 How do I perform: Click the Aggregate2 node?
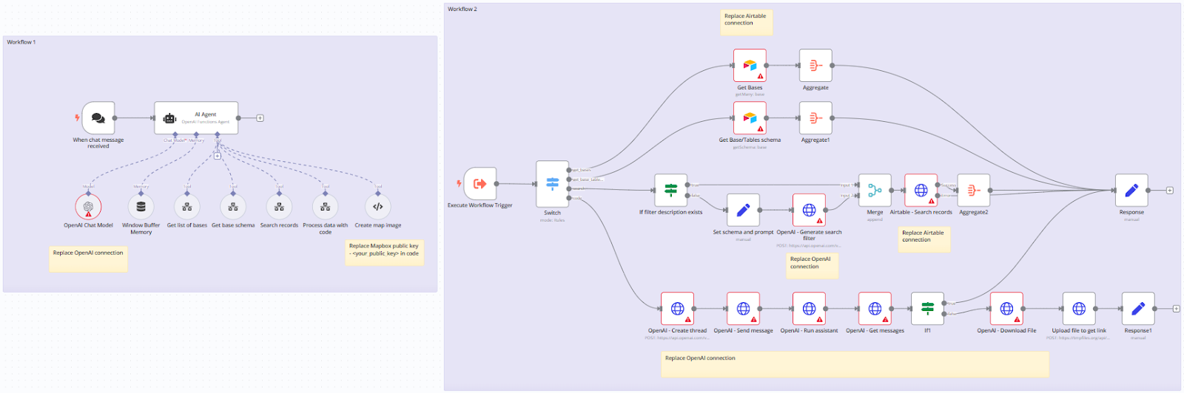(x=973, y=191)
